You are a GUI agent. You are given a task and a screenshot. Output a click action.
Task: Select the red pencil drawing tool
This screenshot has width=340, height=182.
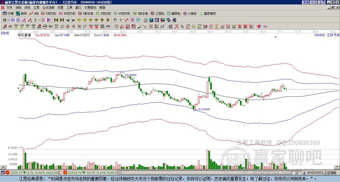pos(4,27)
